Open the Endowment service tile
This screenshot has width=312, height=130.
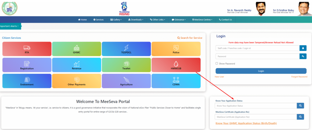coord(27,81)
